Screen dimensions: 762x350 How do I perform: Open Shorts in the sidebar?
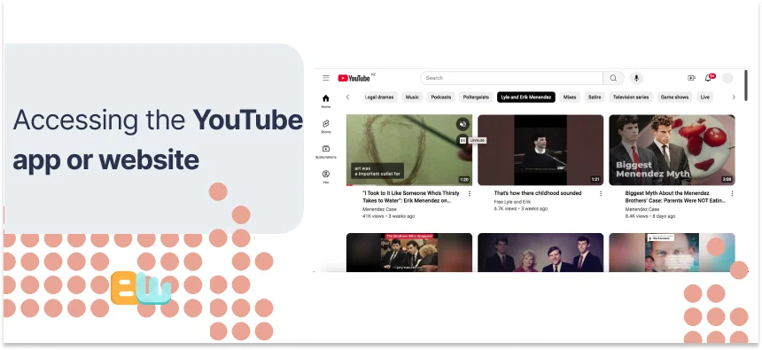(325, 127)
